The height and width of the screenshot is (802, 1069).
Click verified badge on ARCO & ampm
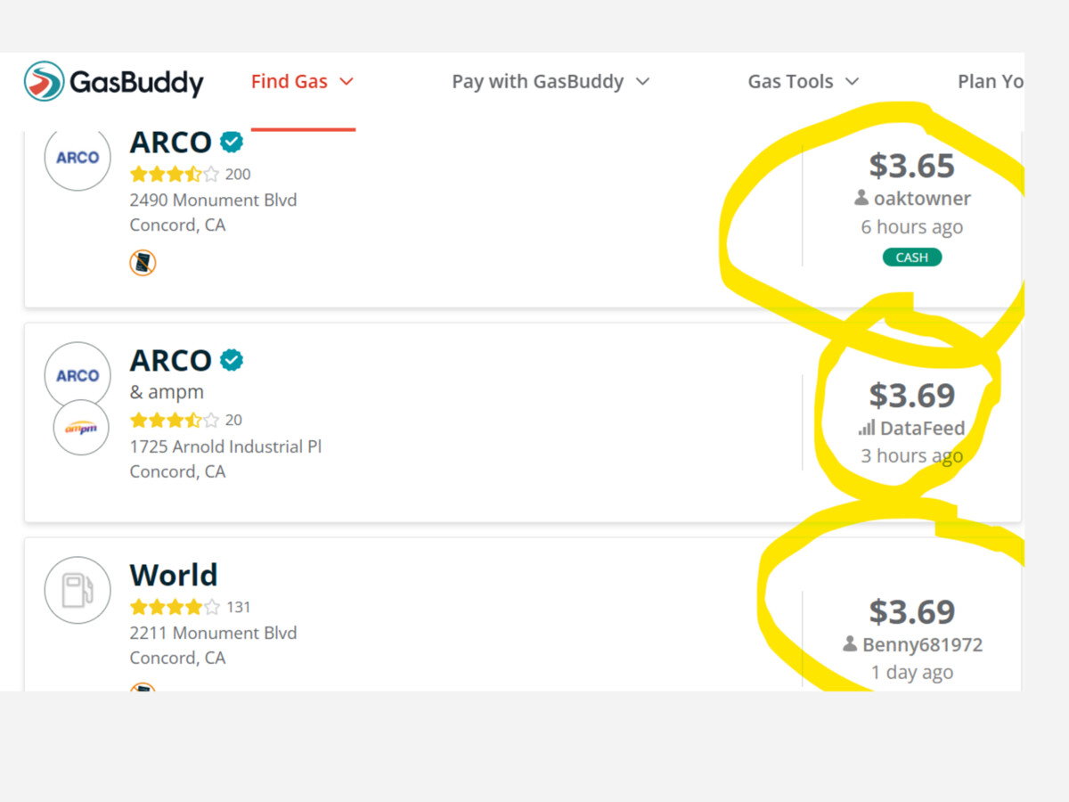(x=232, y=360)
